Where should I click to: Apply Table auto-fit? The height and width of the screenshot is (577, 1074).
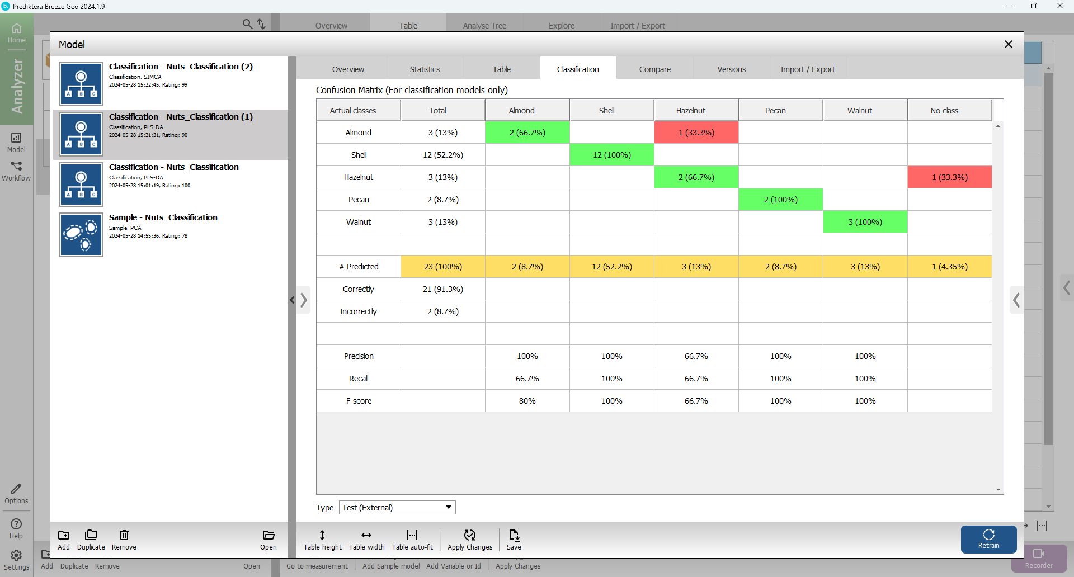tap(412, 536)
